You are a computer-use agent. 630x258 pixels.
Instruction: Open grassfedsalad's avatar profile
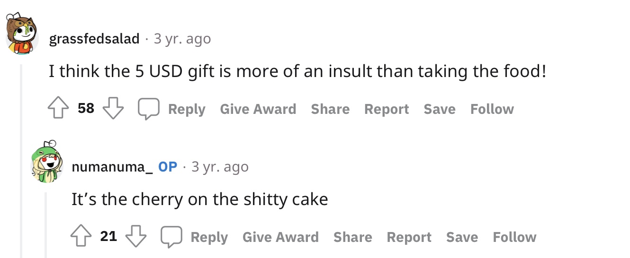(x=22, y=34)
